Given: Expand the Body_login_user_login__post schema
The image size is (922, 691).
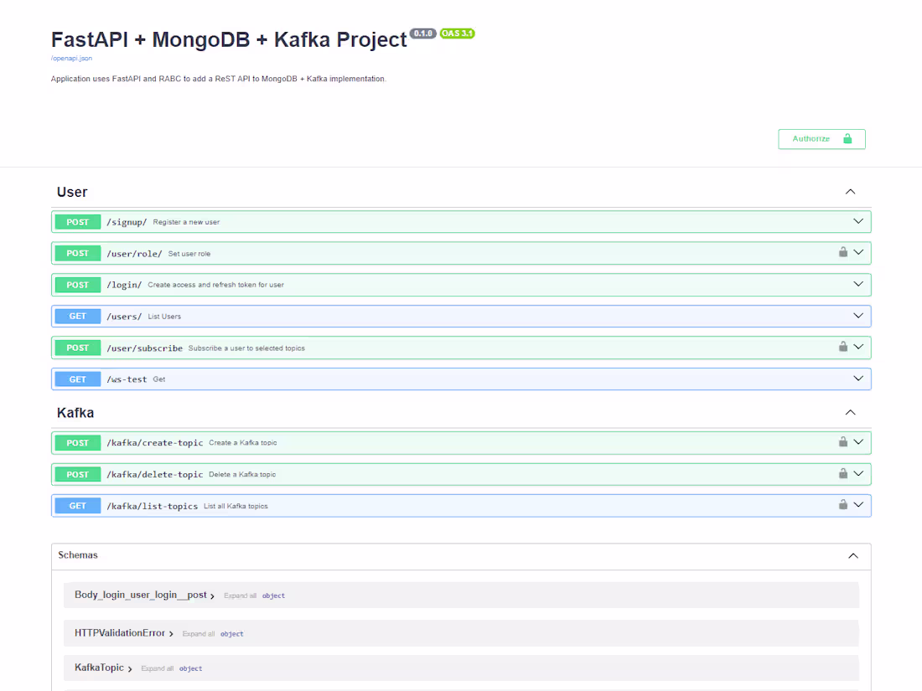Looking at the screenshot, I should 142,595.
